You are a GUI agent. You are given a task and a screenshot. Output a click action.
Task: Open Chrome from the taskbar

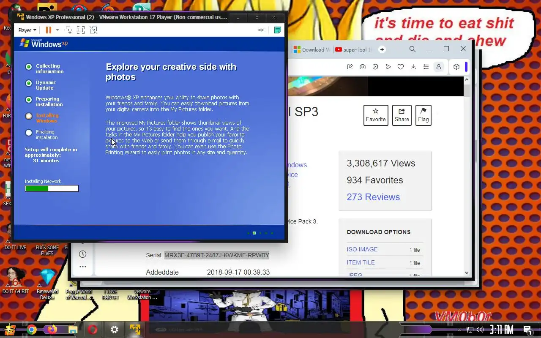(32, 330)
